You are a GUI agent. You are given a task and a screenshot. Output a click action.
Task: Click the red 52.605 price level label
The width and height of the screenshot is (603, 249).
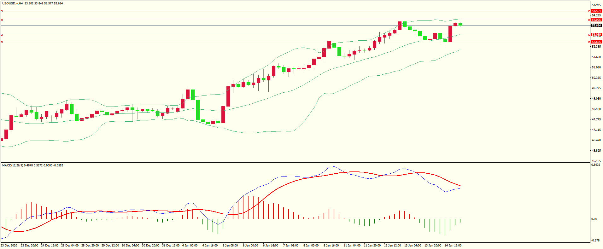tap(596, 42)
